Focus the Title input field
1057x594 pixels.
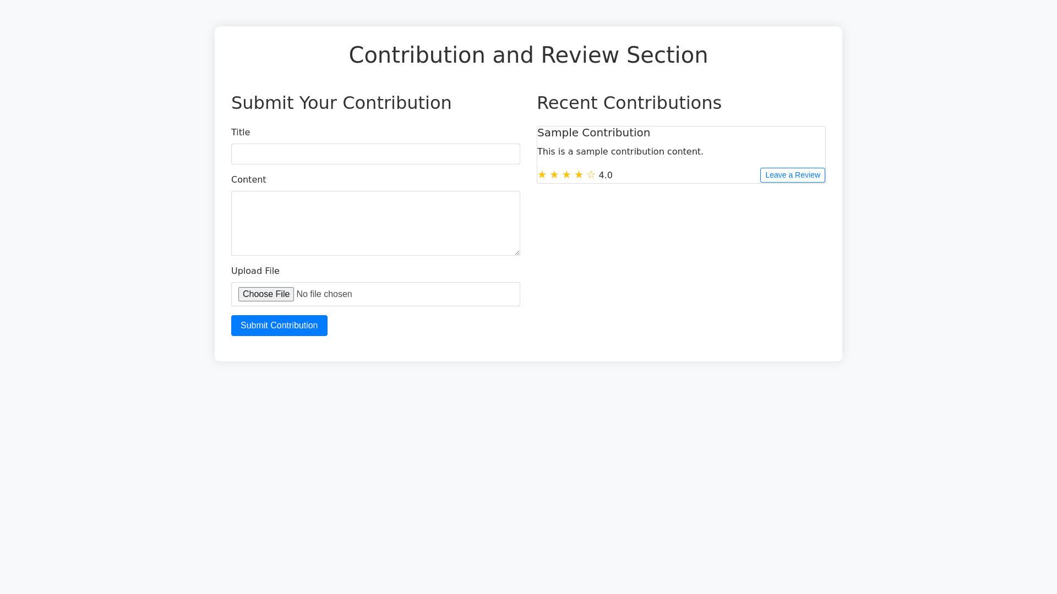click(375, 154)
